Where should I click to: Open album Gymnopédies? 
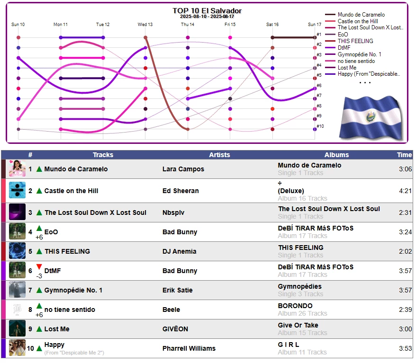(x=299, y=286)
